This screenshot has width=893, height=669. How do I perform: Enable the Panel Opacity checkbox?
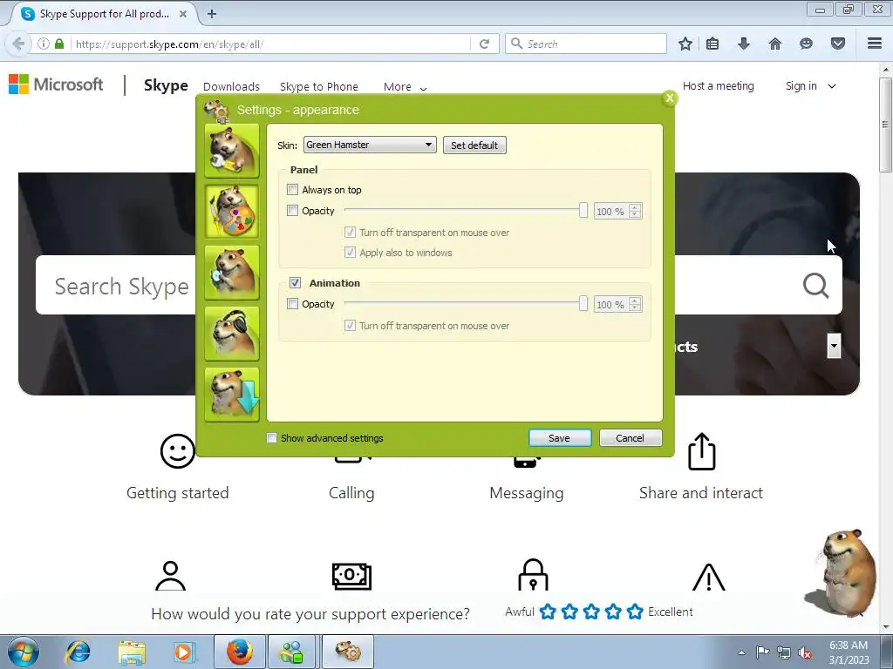click(293, 211)
